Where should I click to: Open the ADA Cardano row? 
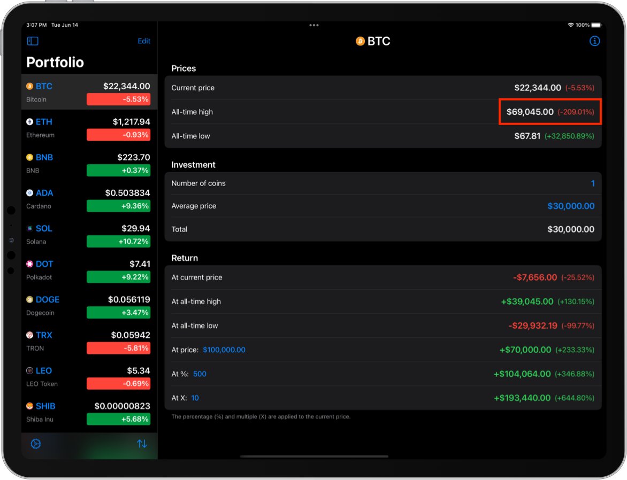[89, 199]
